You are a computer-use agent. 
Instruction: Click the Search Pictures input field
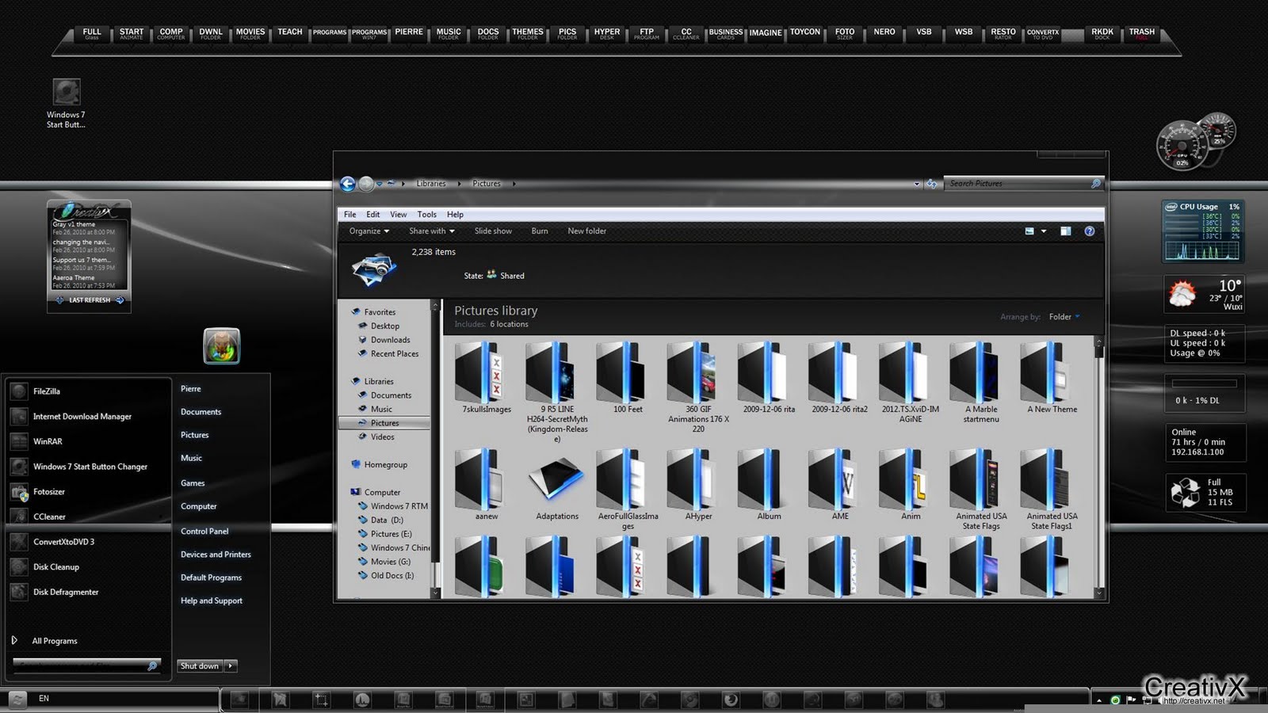coord(1017,184)
